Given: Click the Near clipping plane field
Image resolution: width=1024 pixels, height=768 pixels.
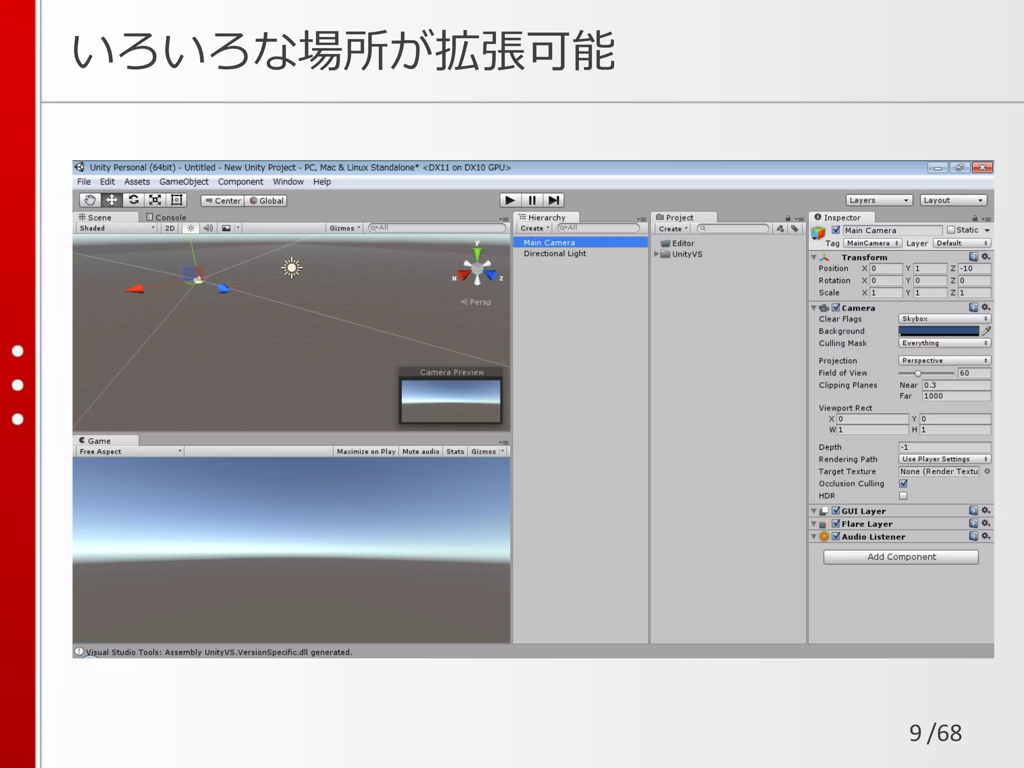Looking at the screenshot, I should pyautogui.click(x=956, y=385).
